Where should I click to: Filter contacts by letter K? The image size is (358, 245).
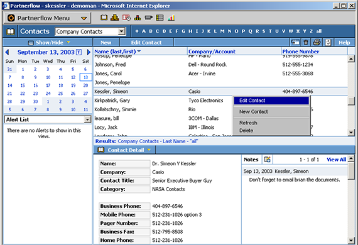(209, 31)
